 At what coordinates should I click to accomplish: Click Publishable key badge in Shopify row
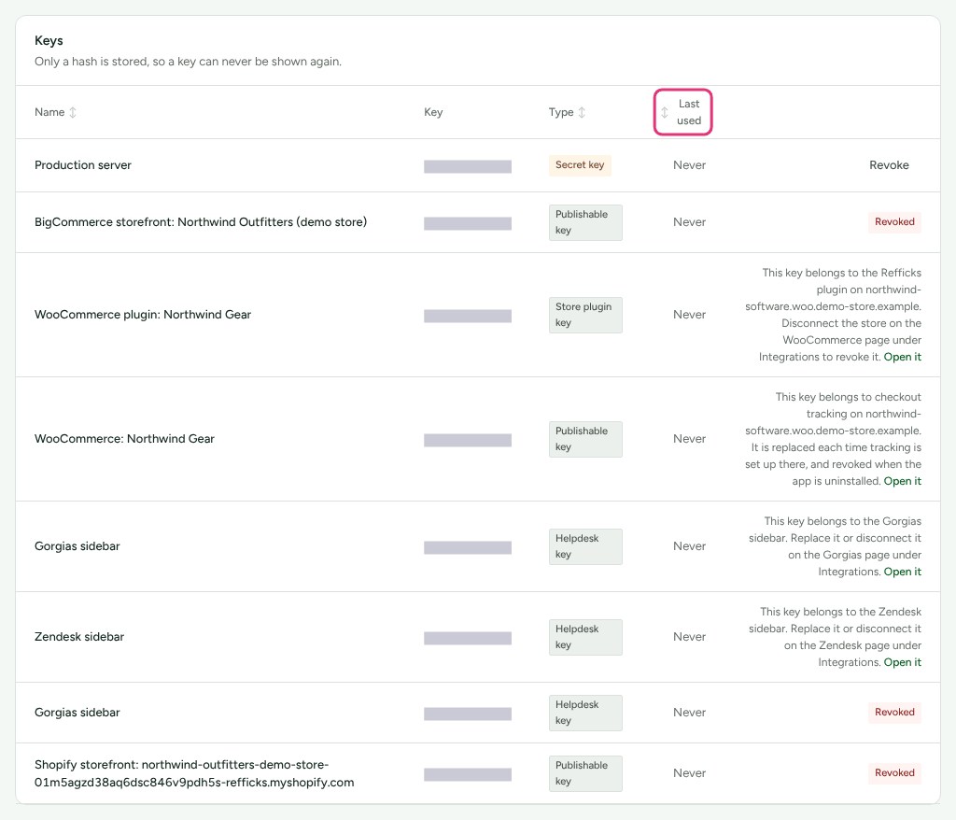pyautogui.click(x=585, y=773)
